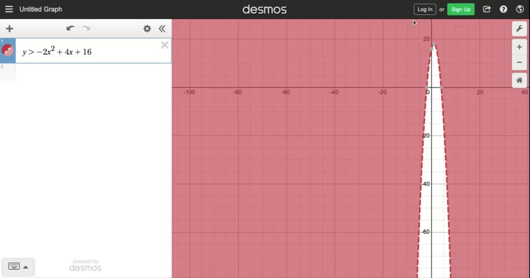The height and width of the screenshot is (278, 530).
Task: Toggle visibility of the inequality expression
Action: (8, 51)
